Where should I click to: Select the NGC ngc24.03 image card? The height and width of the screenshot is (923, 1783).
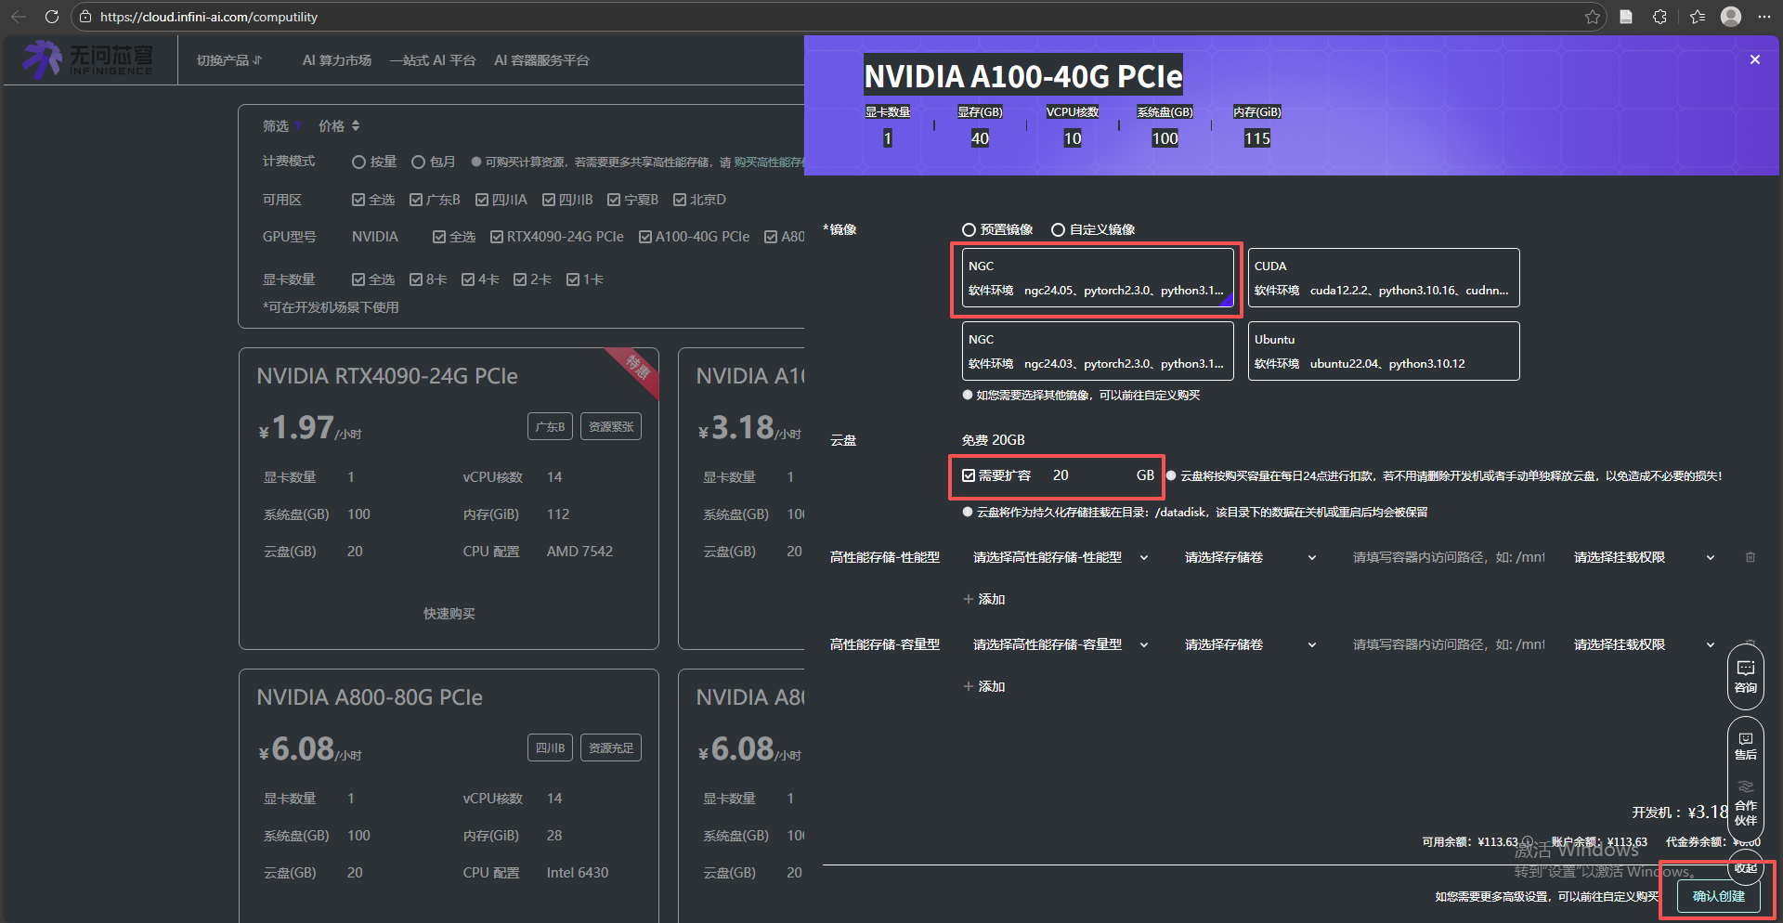1098,351
